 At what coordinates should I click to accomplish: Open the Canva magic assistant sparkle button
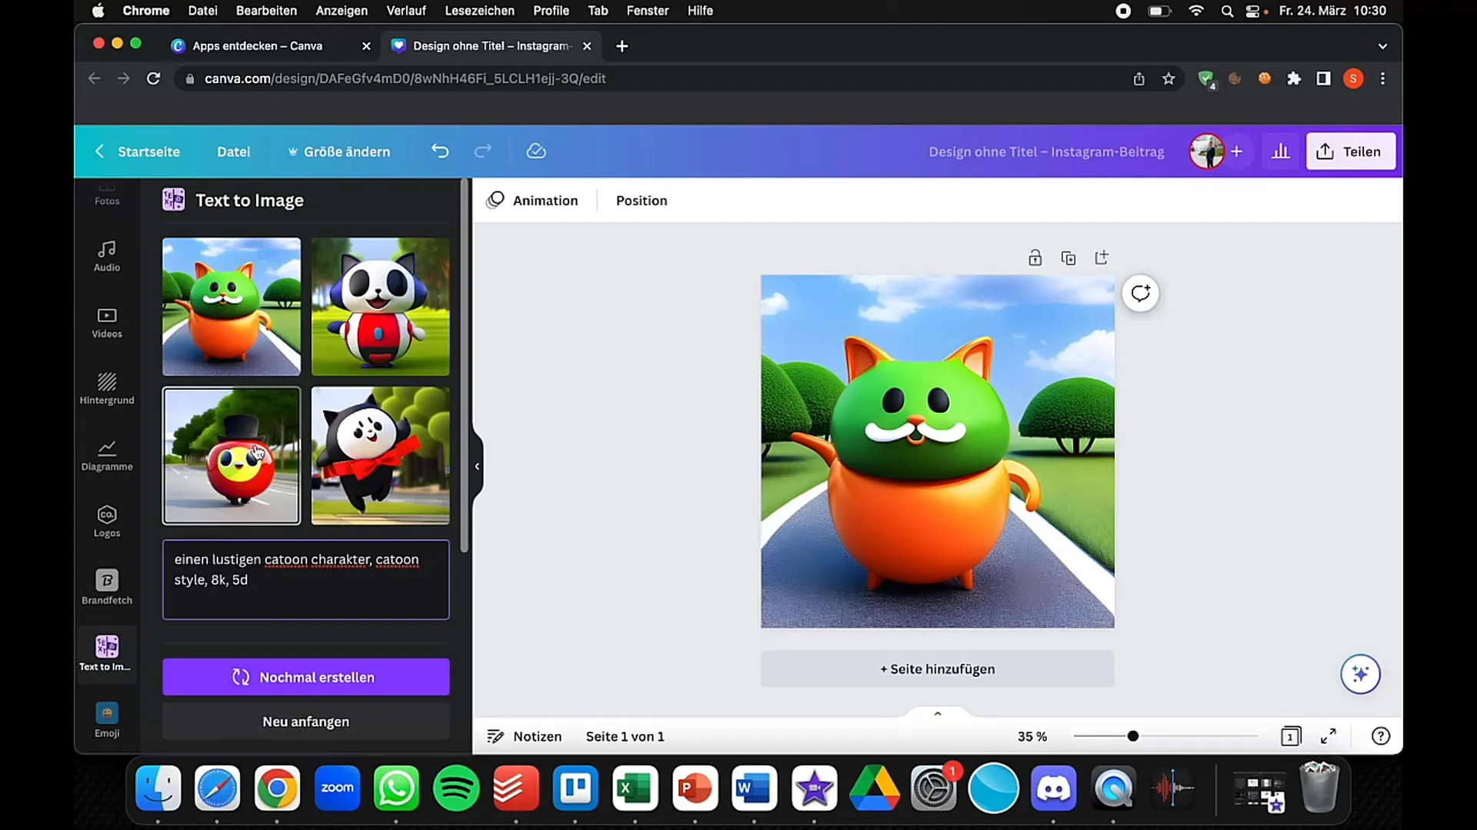pos(1360,674)
